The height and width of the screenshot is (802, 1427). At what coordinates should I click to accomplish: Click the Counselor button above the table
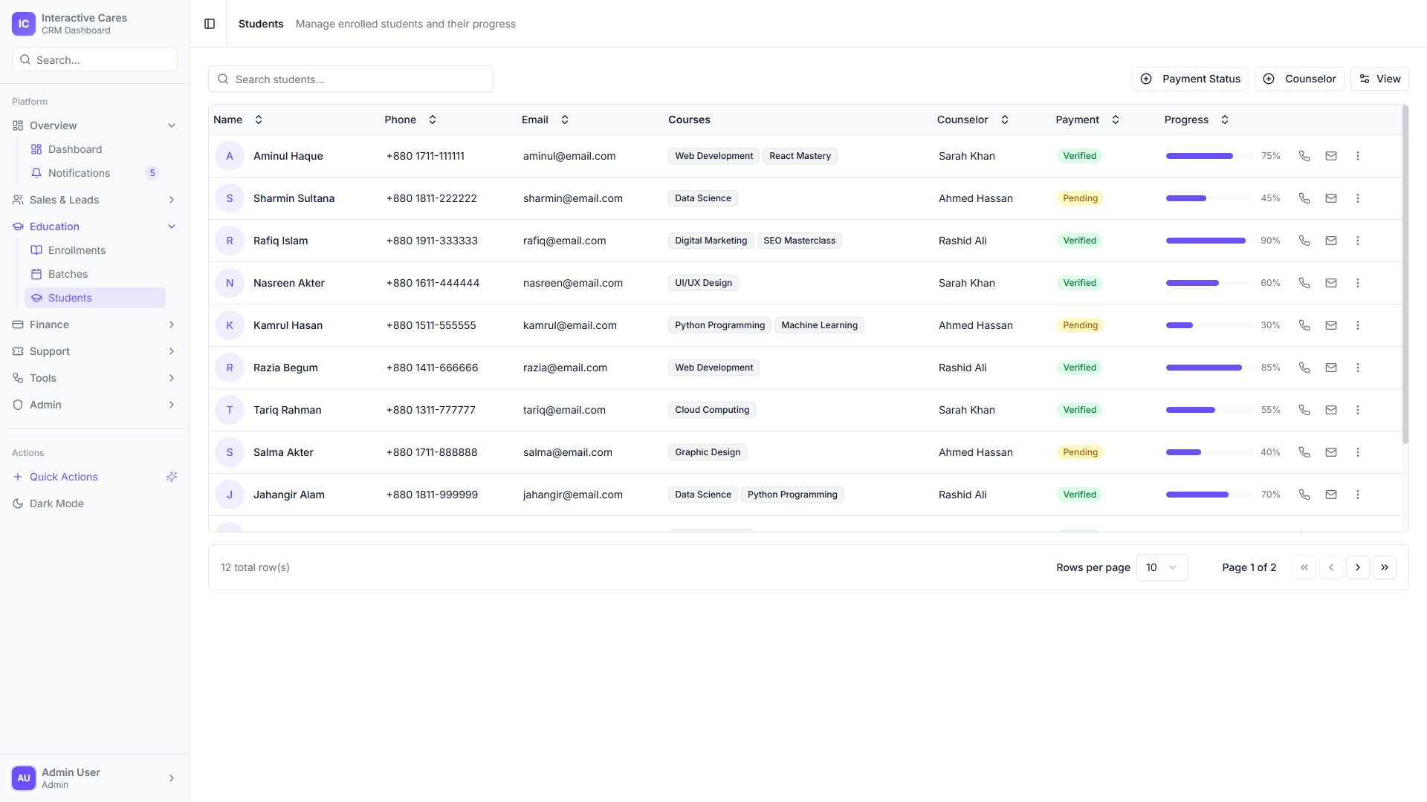pyautogui.click(x=1299, y=79)
